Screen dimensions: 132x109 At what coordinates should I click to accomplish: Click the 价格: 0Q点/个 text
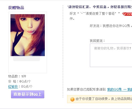(x=20, y=81)
